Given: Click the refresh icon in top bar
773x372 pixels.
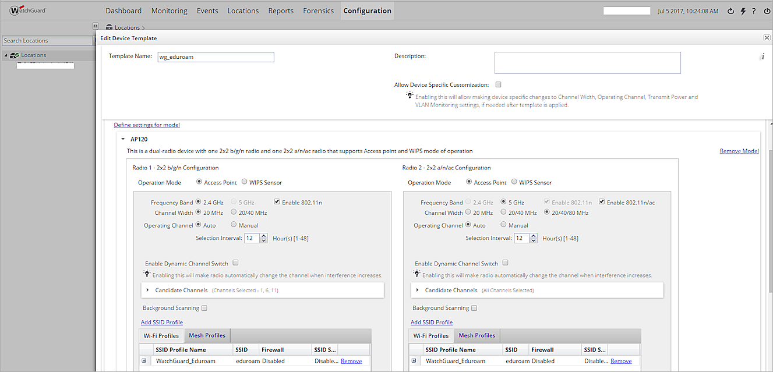Looking at the screenshot, I should (731, 11).
